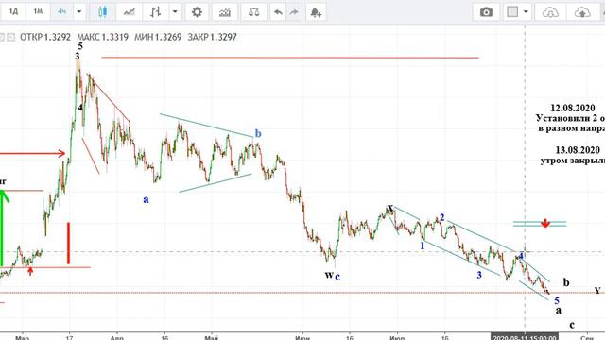This screenshot has height=340, width=605.
Task: Click the ОТКР 1.3292 value
Action: pos(45,37)
